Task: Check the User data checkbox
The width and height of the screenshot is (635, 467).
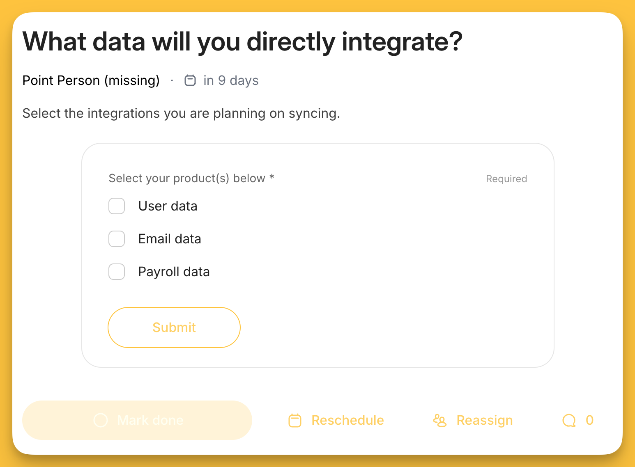Action: [x=117, y=206]
